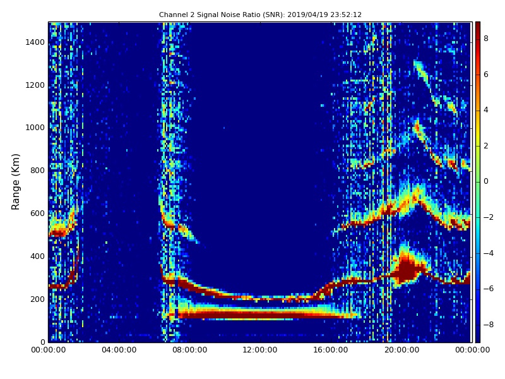Click the green middle of the colorbar

click(x=478, y=181)
